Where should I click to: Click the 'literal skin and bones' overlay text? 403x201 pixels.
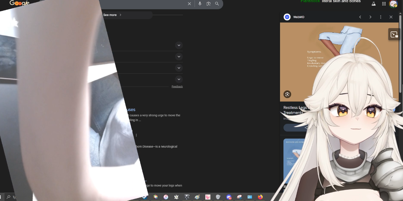tap(341, 1)
